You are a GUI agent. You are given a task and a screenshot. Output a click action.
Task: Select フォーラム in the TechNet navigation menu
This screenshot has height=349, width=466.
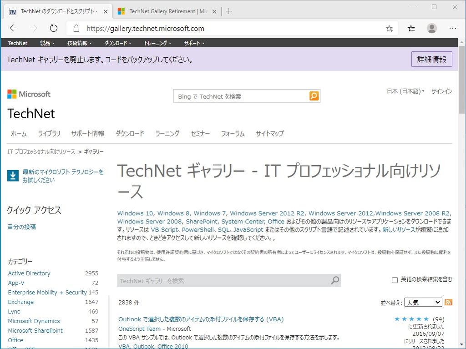point(233,133)
